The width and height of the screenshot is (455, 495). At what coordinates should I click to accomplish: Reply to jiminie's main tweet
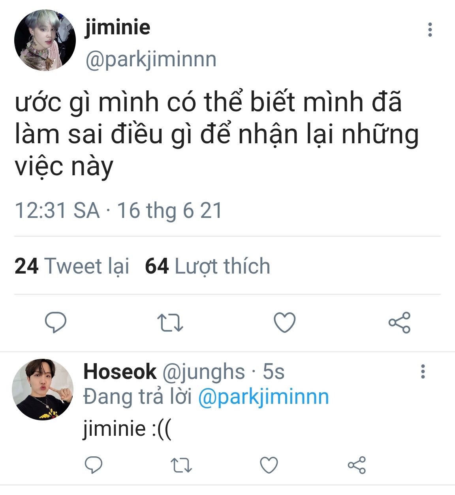coord(56,322)
